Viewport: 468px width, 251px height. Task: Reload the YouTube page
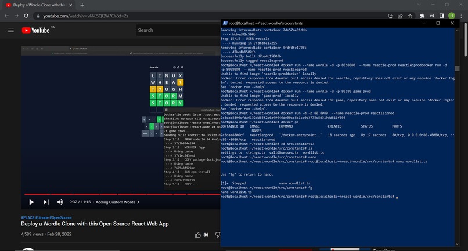pyautogui.click(x=26, y=16)
